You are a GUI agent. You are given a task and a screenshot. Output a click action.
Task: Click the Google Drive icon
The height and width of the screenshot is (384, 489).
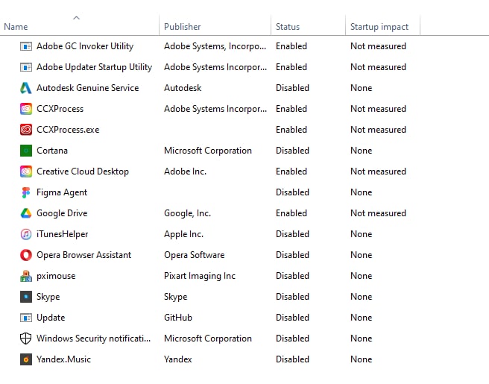coord(26,213)
